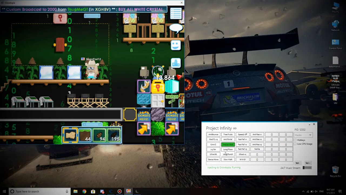Toggle the Speedy Eff hack

242,134
